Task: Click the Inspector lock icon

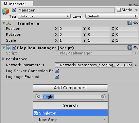Action: click(130, 4)
